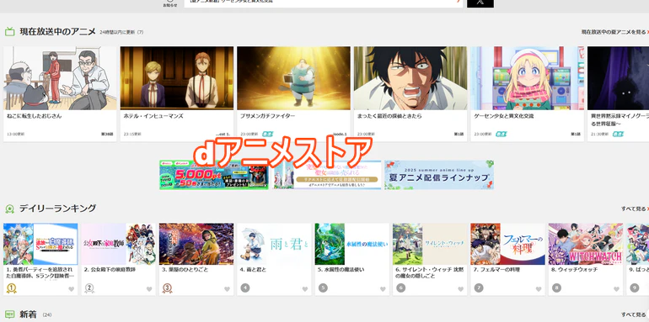Screen dimensions: 649x322
Task: Toggle favorite heart on ウィッチウォッチ card
Action: [x=616, y=289]
